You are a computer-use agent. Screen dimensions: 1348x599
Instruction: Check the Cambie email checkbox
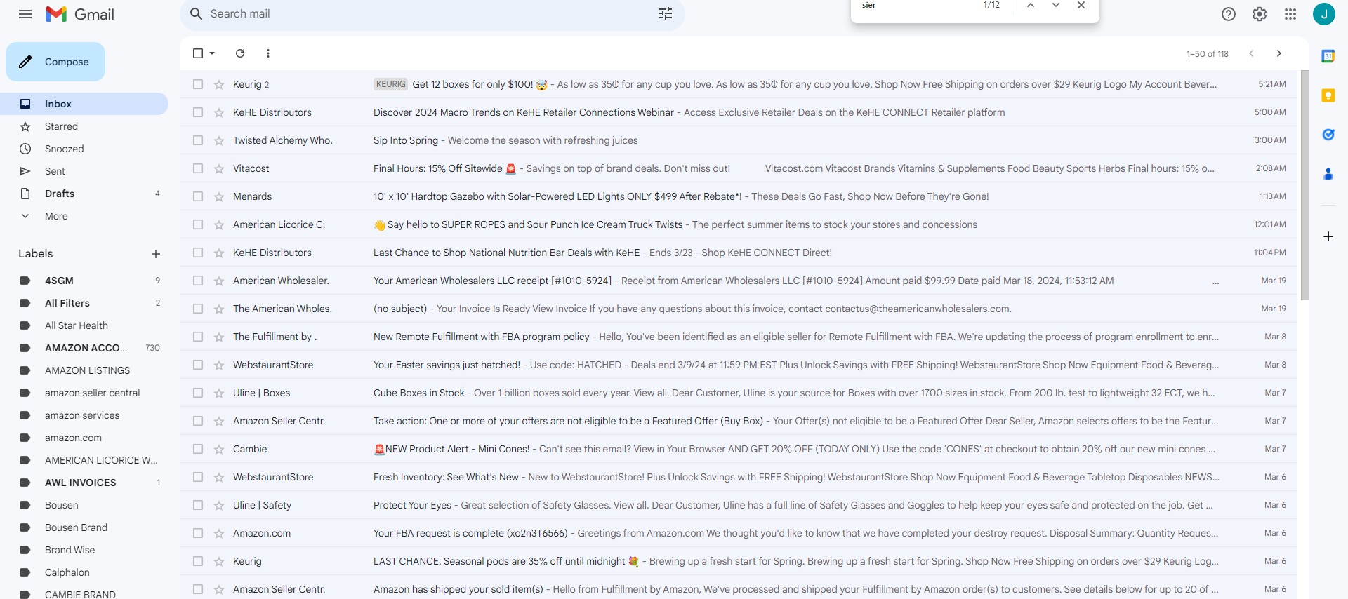tap(198, 449)
